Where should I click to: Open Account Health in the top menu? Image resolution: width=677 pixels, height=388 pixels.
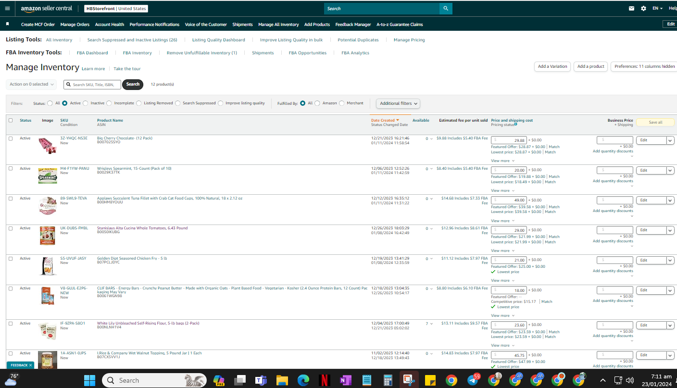110,25
